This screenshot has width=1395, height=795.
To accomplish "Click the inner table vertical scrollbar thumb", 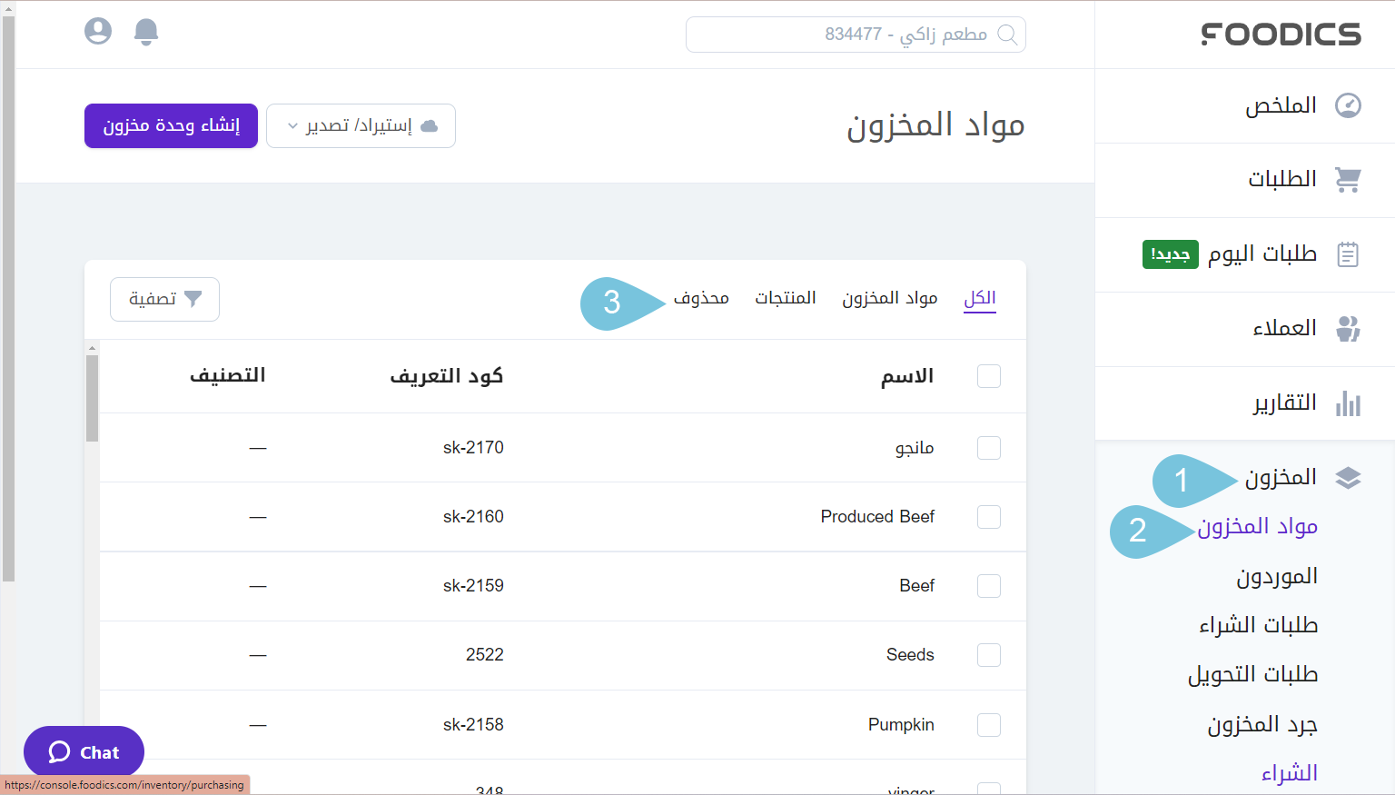I will point(92,398).
